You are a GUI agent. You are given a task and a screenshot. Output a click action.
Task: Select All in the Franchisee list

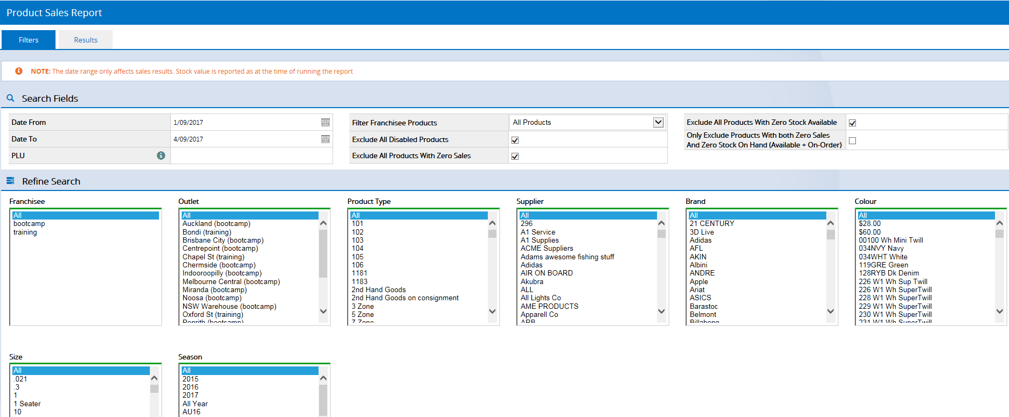pyautogui.click(x=86, y=215)
